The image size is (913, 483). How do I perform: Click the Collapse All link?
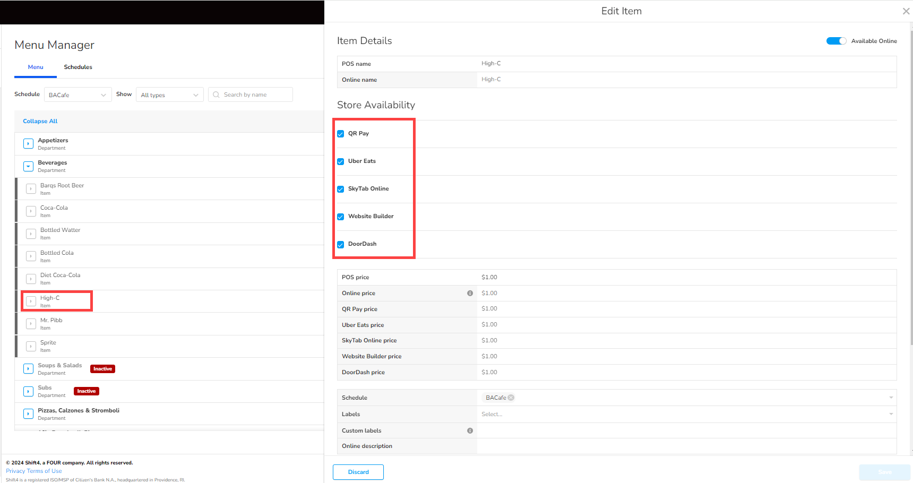click(40, 121)
